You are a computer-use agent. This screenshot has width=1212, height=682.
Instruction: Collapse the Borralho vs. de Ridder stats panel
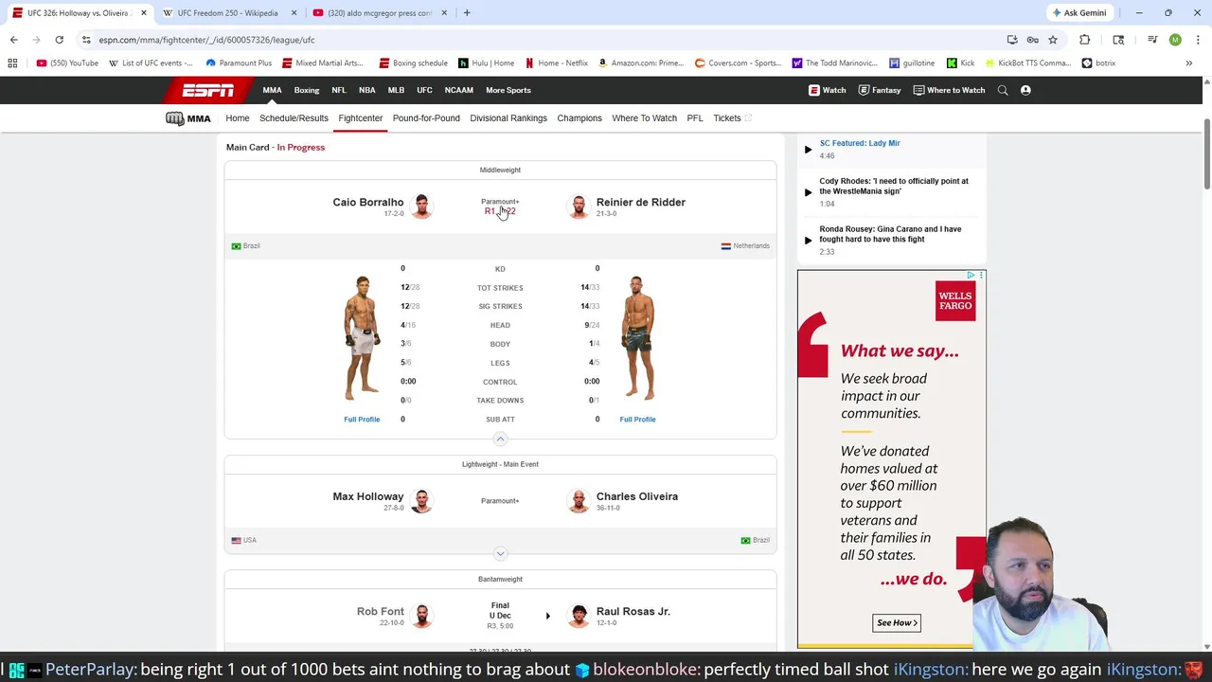500,439
